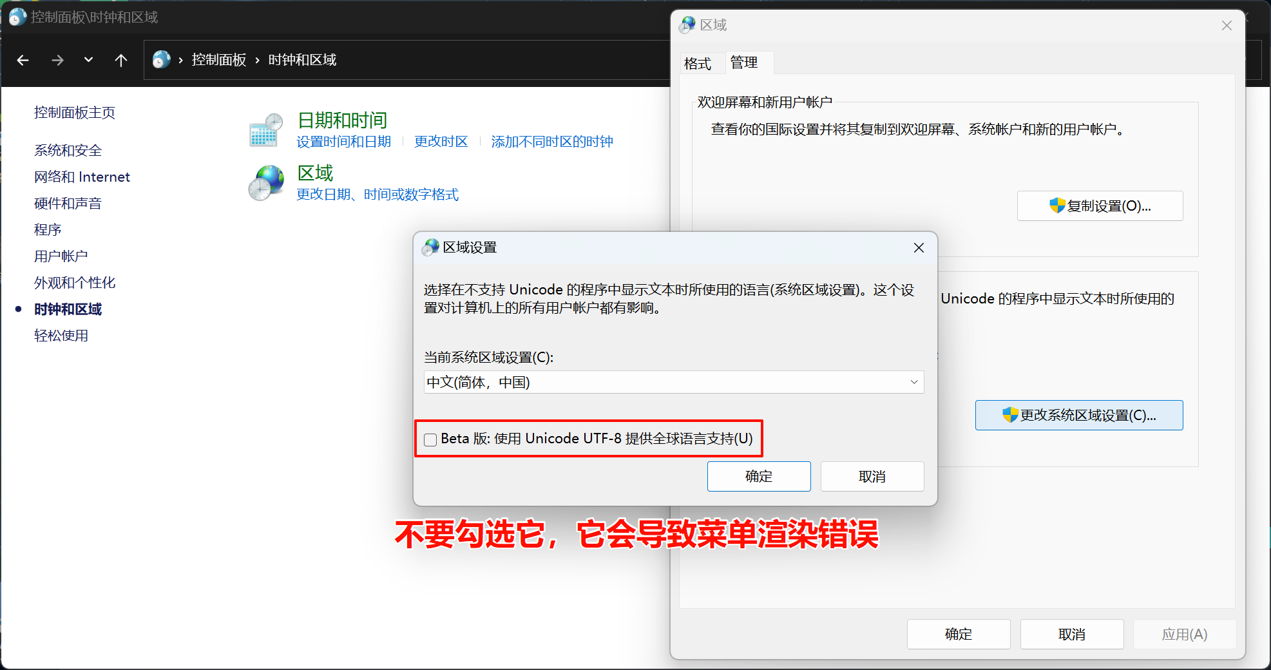Click the Date and Time clock-calendar icon
Image resolution: width=1271 pixels, height=670 pixels.
click(x=266, y=130)
